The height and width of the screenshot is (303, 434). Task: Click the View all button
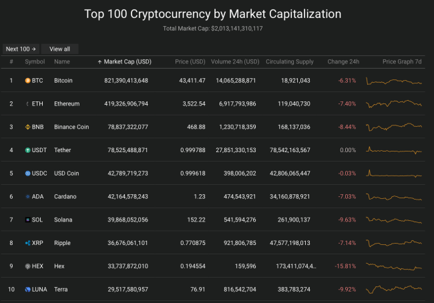[x=60, y=49]
